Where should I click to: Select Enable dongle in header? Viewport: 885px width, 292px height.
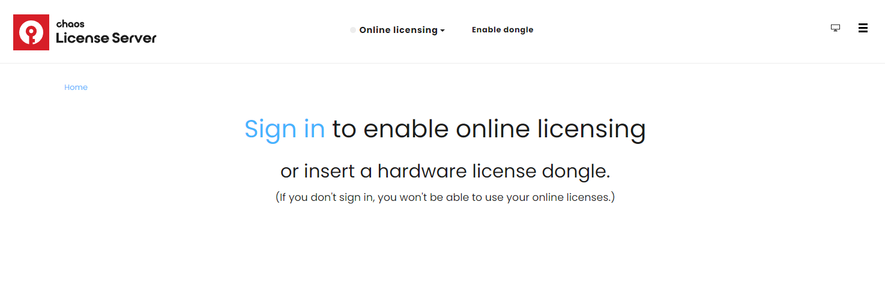click(x=503, y=30)
